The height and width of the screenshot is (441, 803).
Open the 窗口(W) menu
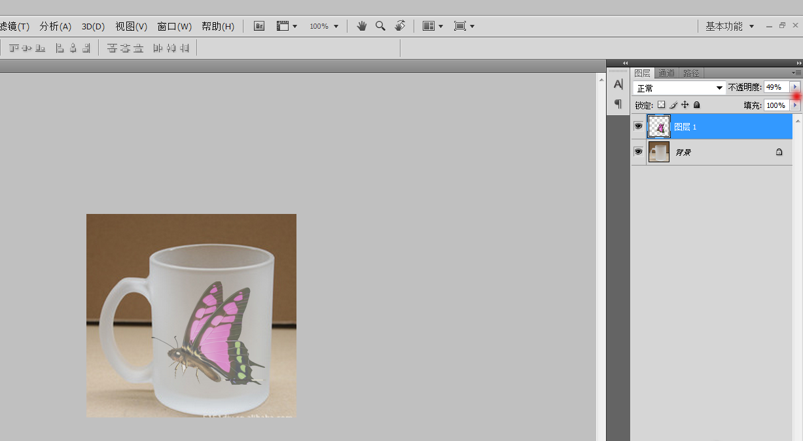(174, 26)
